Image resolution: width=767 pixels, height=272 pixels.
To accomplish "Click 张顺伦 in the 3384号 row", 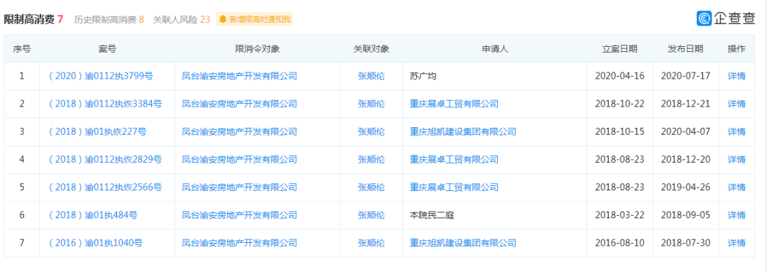I will point(371,104).
